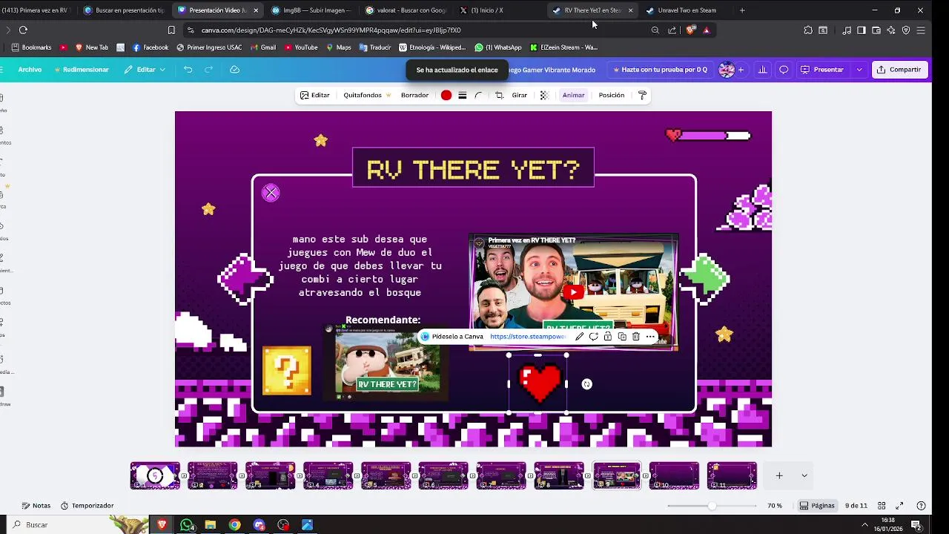The width and height of the screenshot is (949, 534).
Task: Expand the Editar mode dropdown
Action: click(x=145, y=70)
